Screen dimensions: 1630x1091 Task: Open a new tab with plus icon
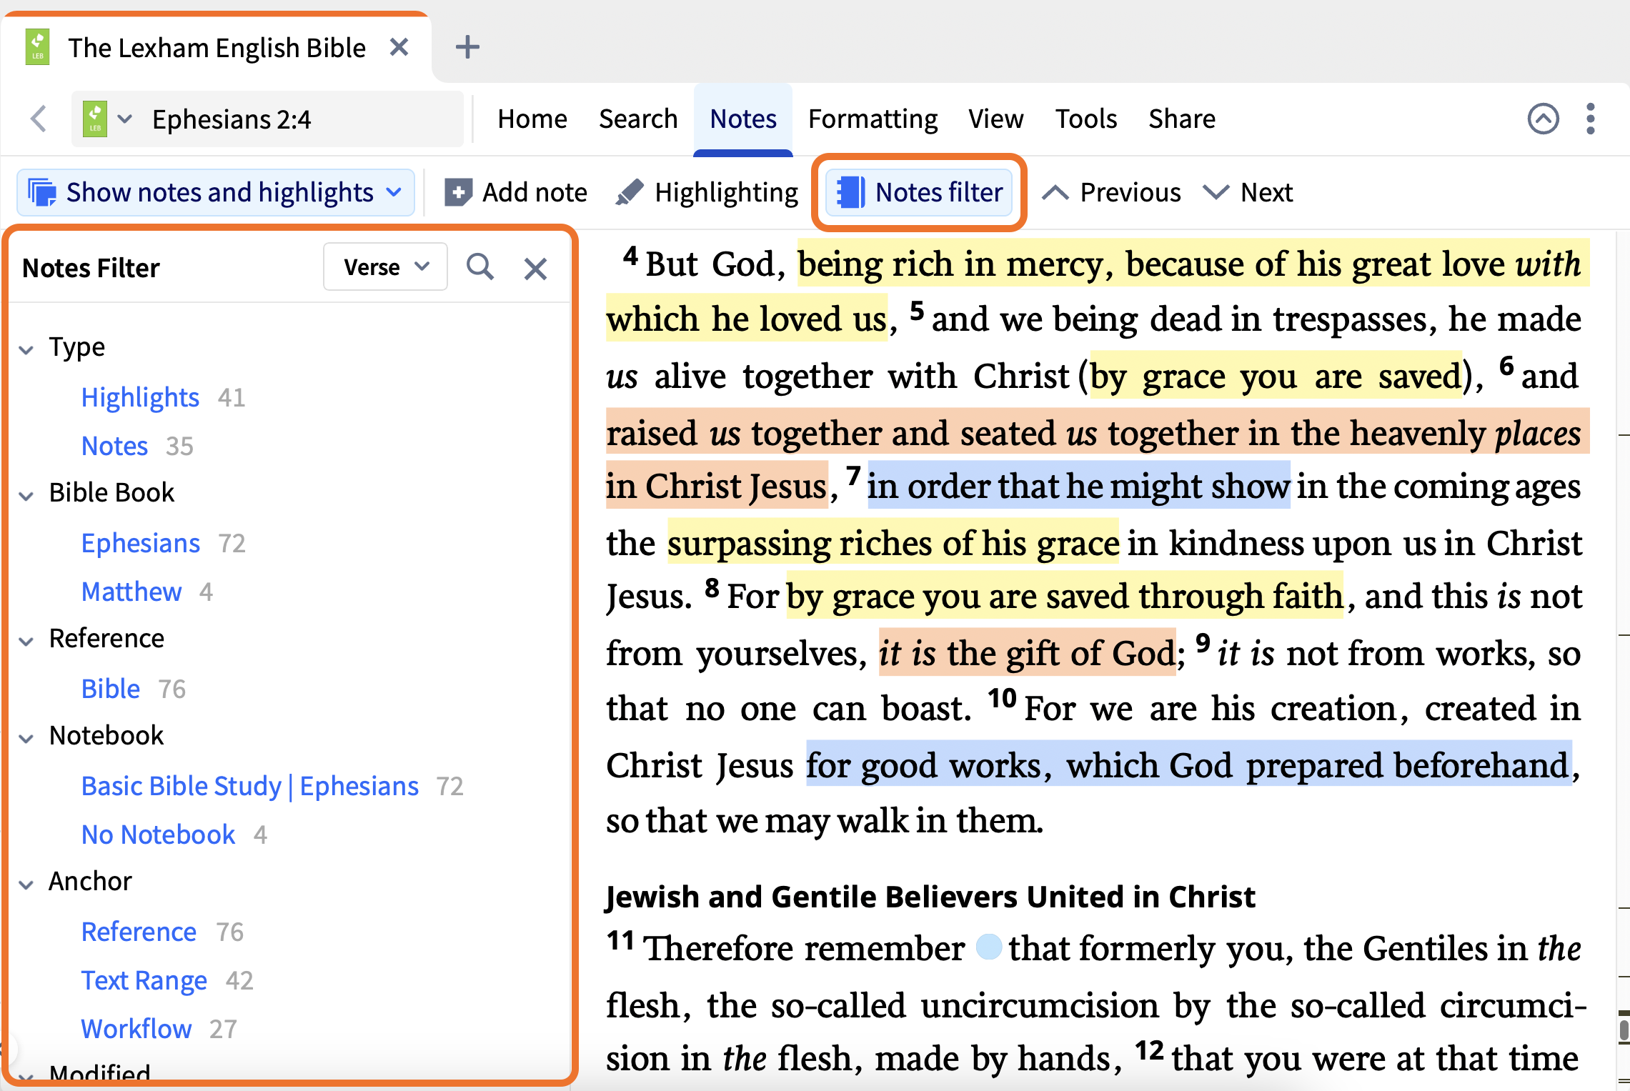467,47
